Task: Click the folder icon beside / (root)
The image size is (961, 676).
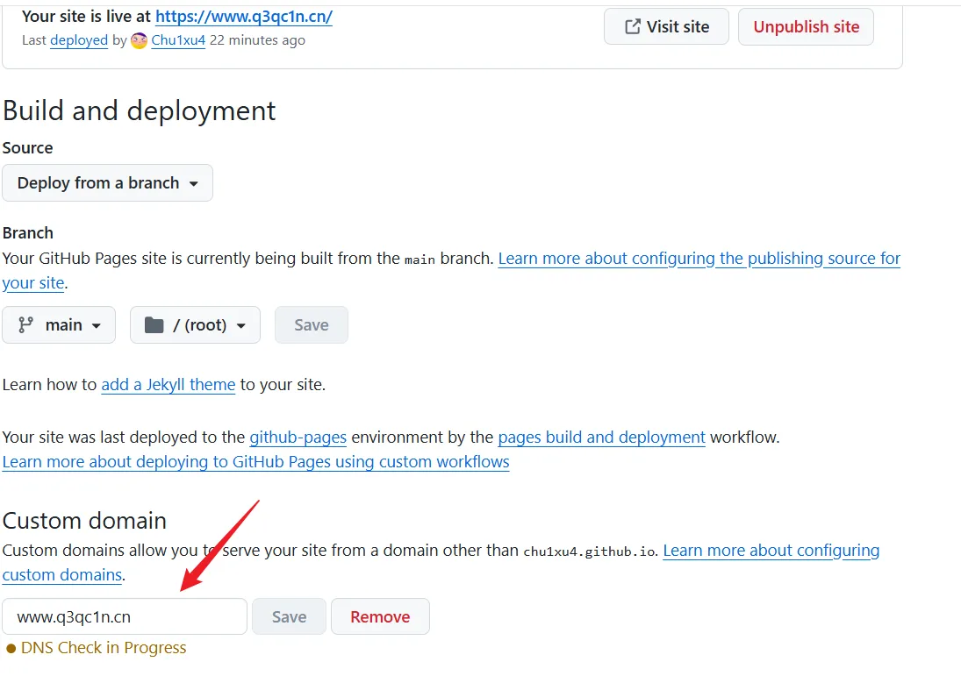Action: pyautogui.click(x=154, y=325)
